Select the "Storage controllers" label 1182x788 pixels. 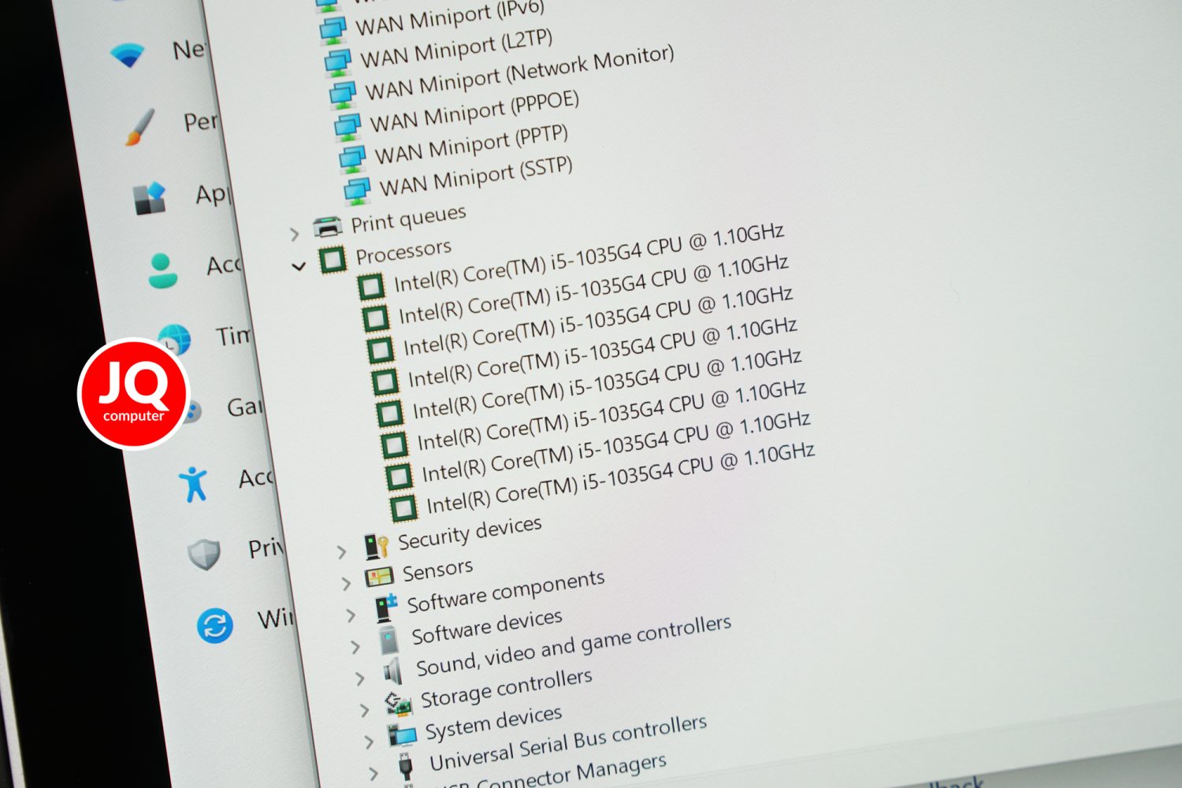click(507, 689)
